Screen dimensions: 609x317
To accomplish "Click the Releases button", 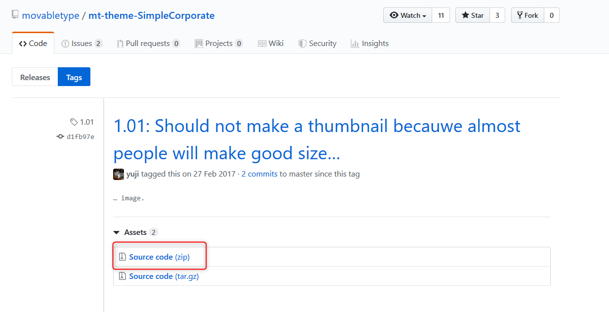I will tap(35, 77).
